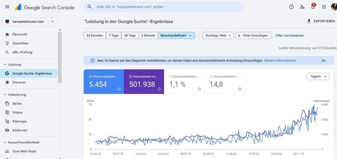Image resolution: width=337 pixels, height=159 pixels.
Task: Select the 7 Tage range tab
Action: pyautogui.click(x=114, y=35)
